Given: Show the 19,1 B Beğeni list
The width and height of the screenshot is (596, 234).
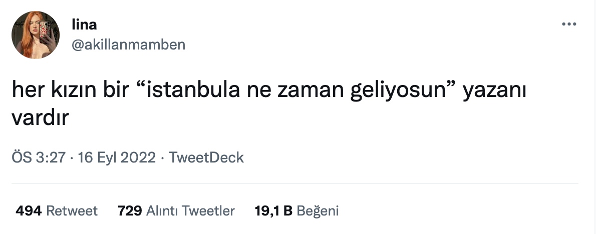Looking at the screenshot, I should click(x=296, y=211).
